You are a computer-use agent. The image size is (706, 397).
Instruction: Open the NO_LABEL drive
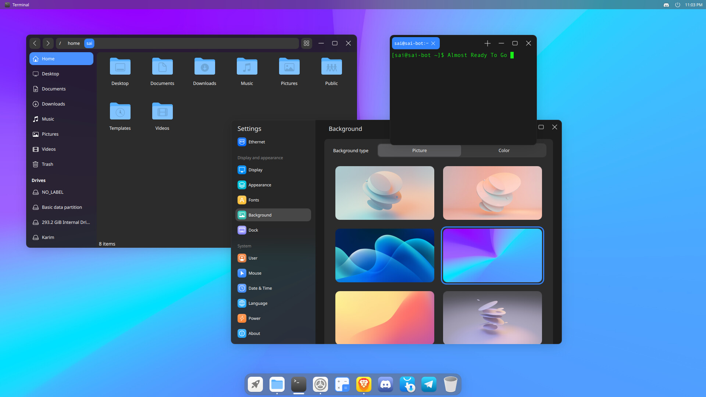[x=61, y=192]
